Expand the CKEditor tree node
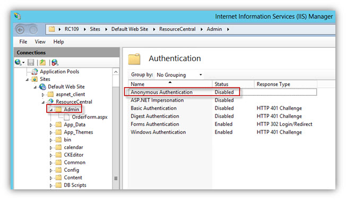346x200 pixels. click(x=51, y=155)
